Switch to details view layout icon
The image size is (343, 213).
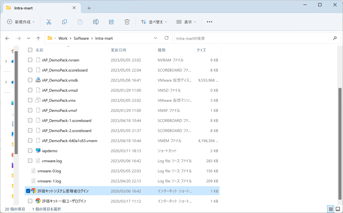coord(331,209)
